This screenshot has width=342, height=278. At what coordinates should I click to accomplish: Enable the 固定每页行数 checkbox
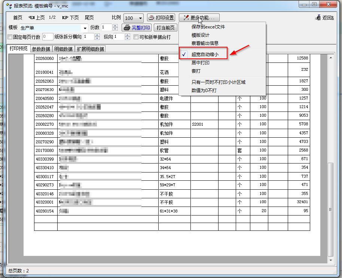(10, 37)
